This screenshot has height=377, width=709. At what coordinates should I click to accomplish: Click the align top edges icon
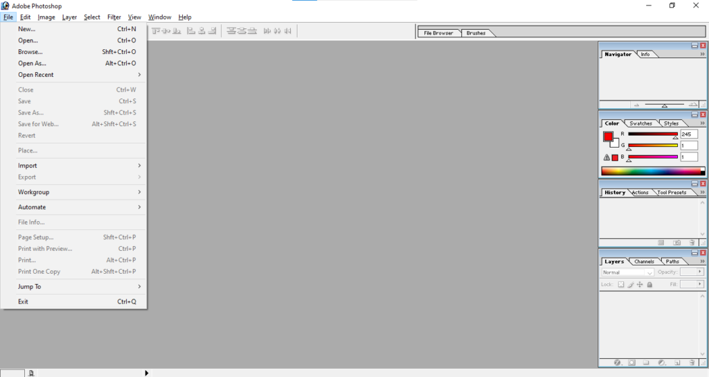pyautogui.click(x=156, y=30)
